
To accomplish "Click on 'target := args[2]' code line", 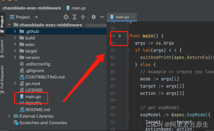I will pos(162,86).
